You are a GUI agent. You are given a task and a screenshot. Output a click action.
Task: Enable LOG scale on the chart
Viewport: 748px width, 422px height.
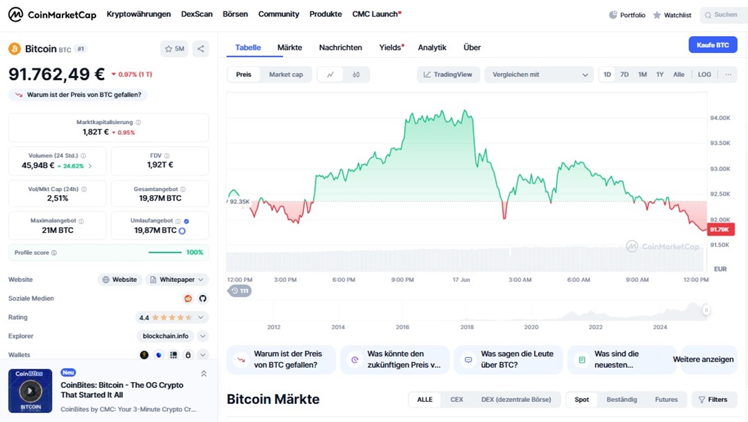tap(704, 75)
